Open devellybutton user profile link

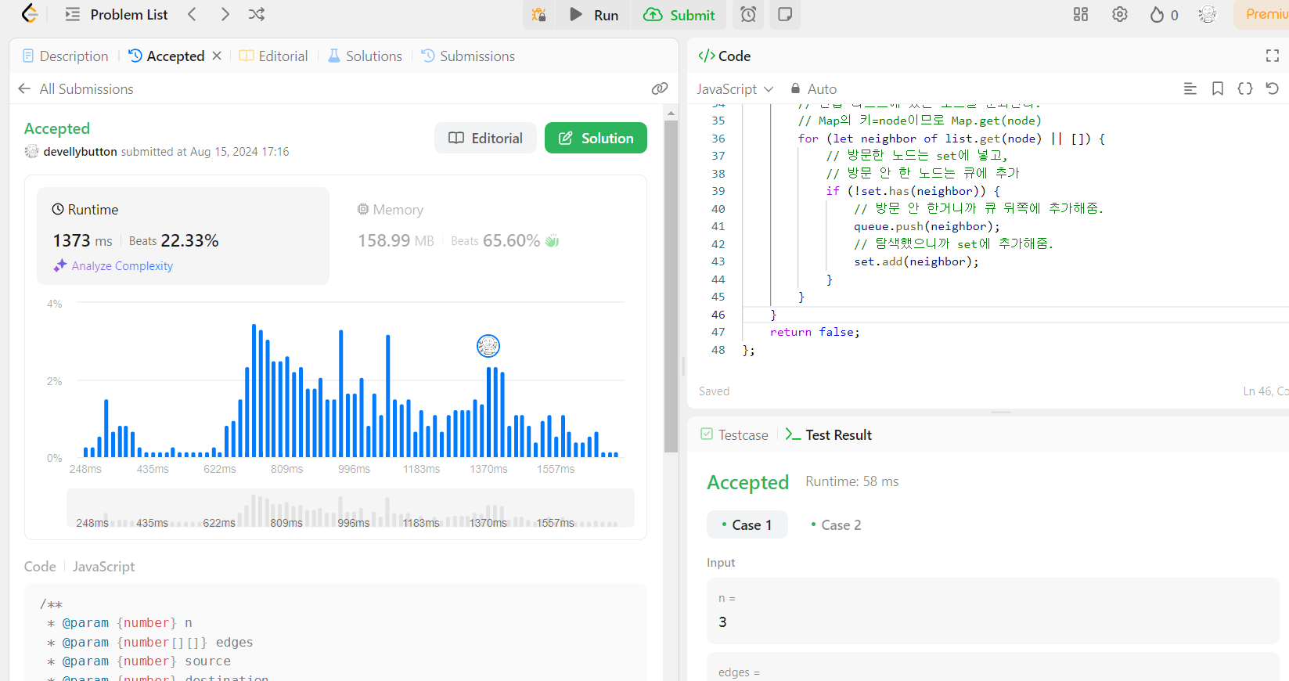click(x=80, y=152)
